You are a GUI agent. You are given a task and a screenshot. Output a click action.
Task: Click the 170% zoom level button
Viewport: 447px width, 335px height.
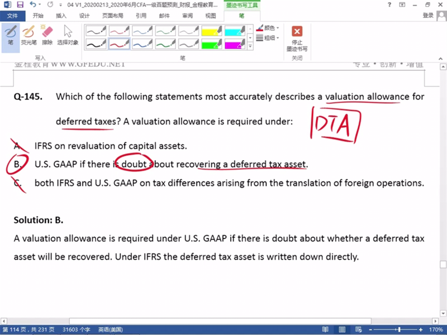point(436,330)
